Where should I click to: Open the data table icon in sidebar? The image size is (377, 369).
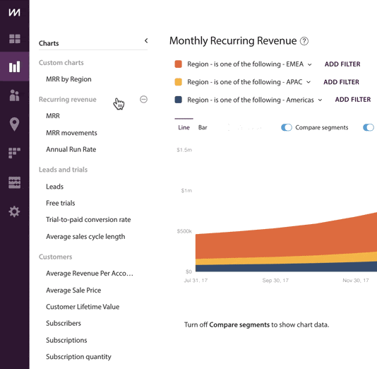pyautogui.click(x=14, y=182)
